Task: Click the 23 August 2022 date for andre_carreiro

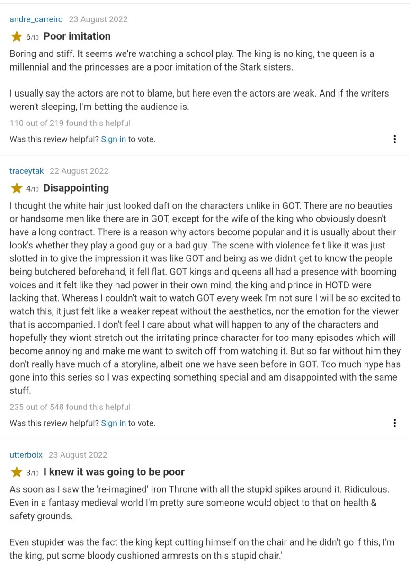Action: click(98, 19)
